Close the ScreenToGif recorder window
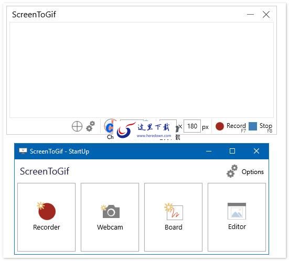 (266, 14)
